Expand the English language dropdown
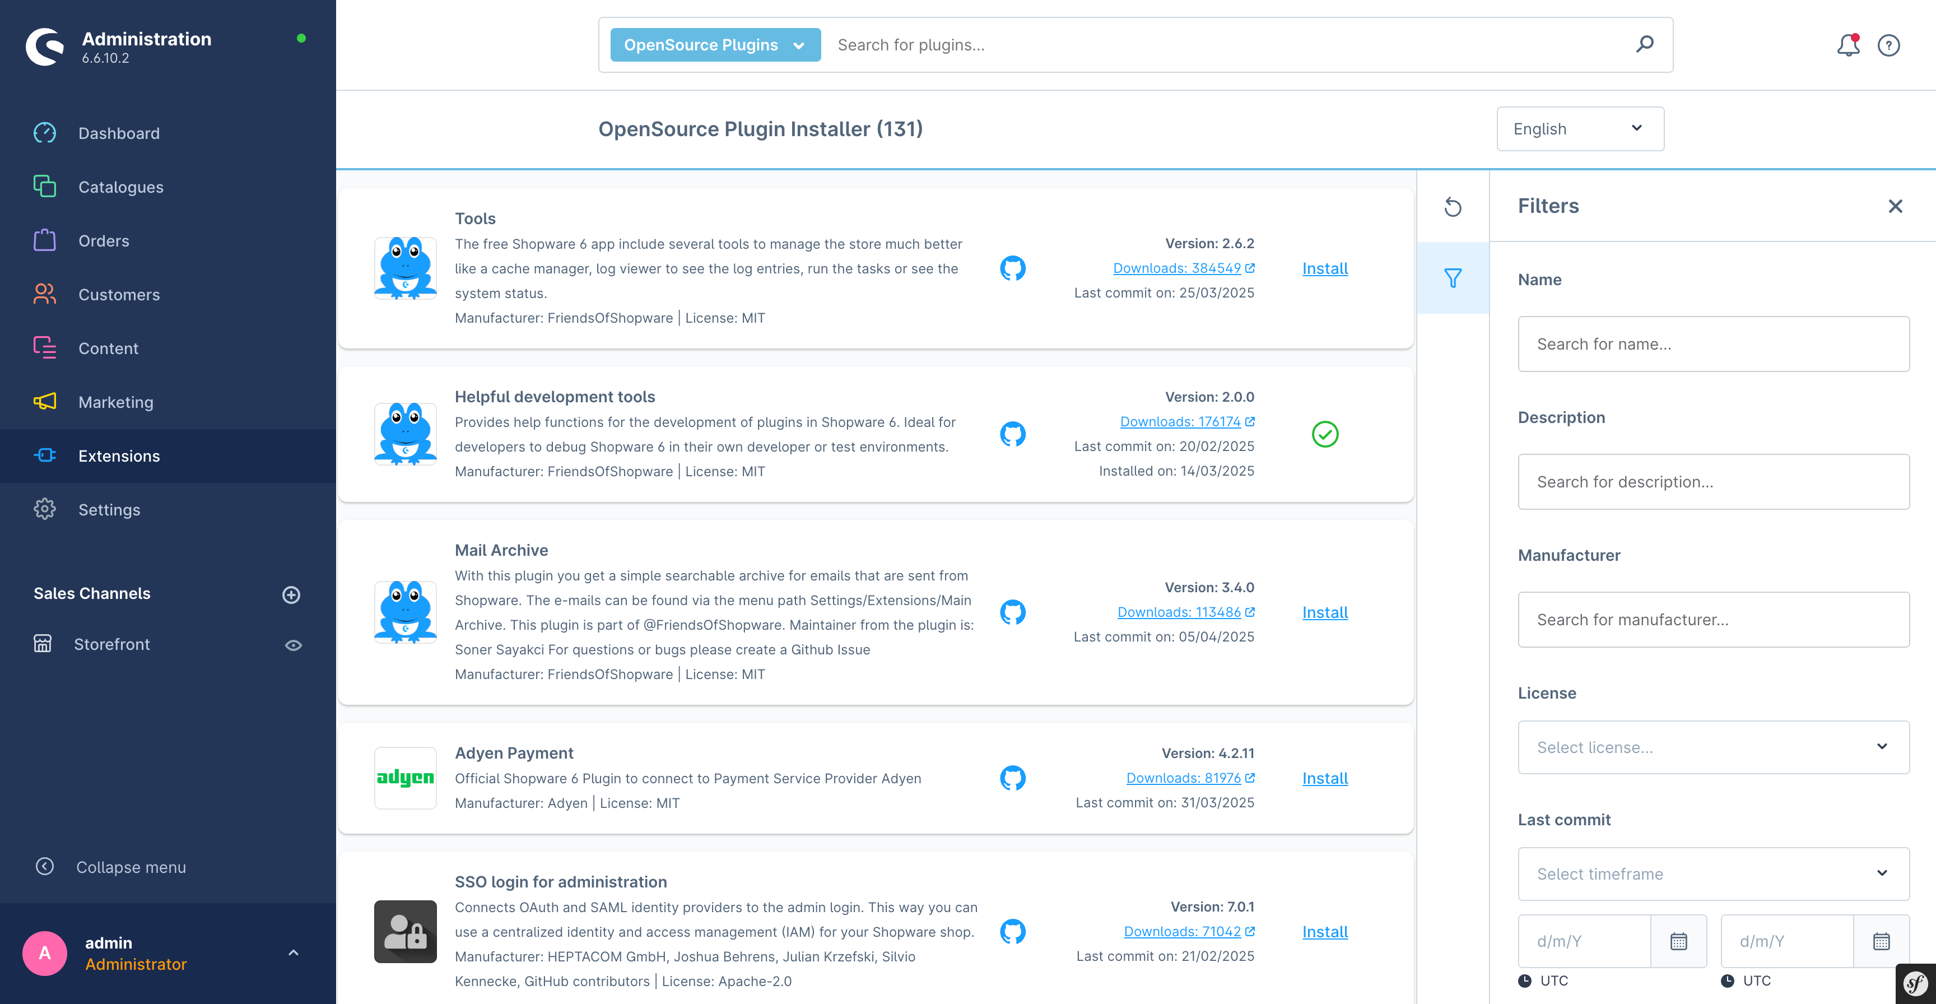The image size is (1936, 1004). tap(1579, 128)
